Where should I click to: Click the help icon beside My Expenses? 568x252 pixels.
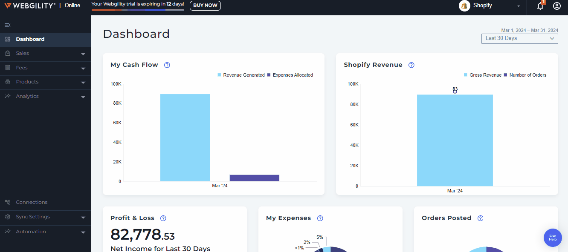320,218
